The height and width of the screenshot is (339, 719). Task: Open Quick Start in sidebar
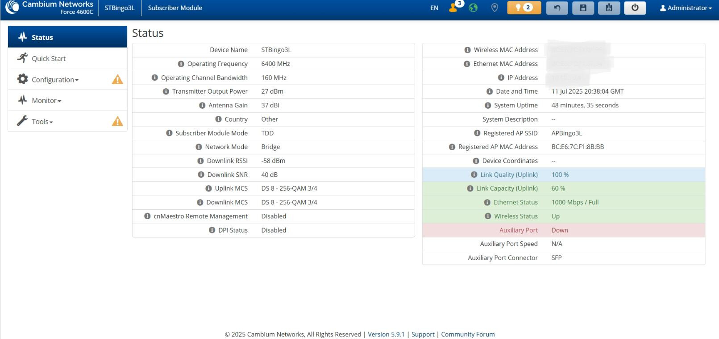(67, 58)
